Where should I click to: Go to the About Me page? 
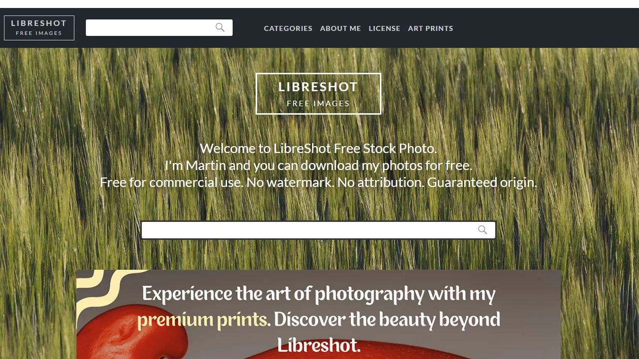tap(340, 28)
